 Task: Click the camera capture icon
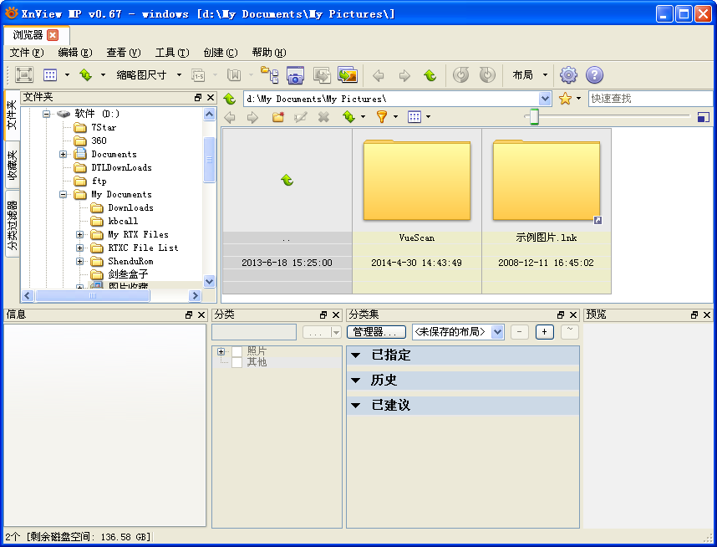click(x=295, y=75)
